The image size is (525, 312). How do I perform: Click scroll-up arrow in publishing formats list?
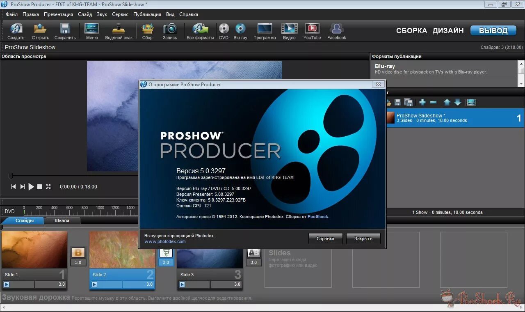[521, 64]
